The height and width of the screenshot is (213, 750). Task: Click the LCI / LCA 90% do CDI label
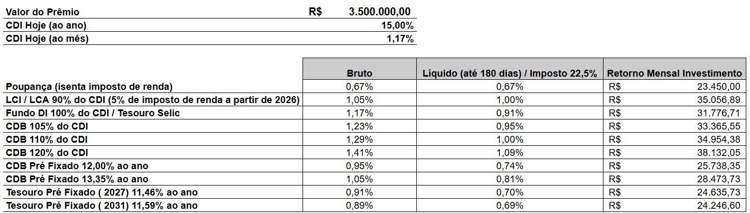(153, 100)
